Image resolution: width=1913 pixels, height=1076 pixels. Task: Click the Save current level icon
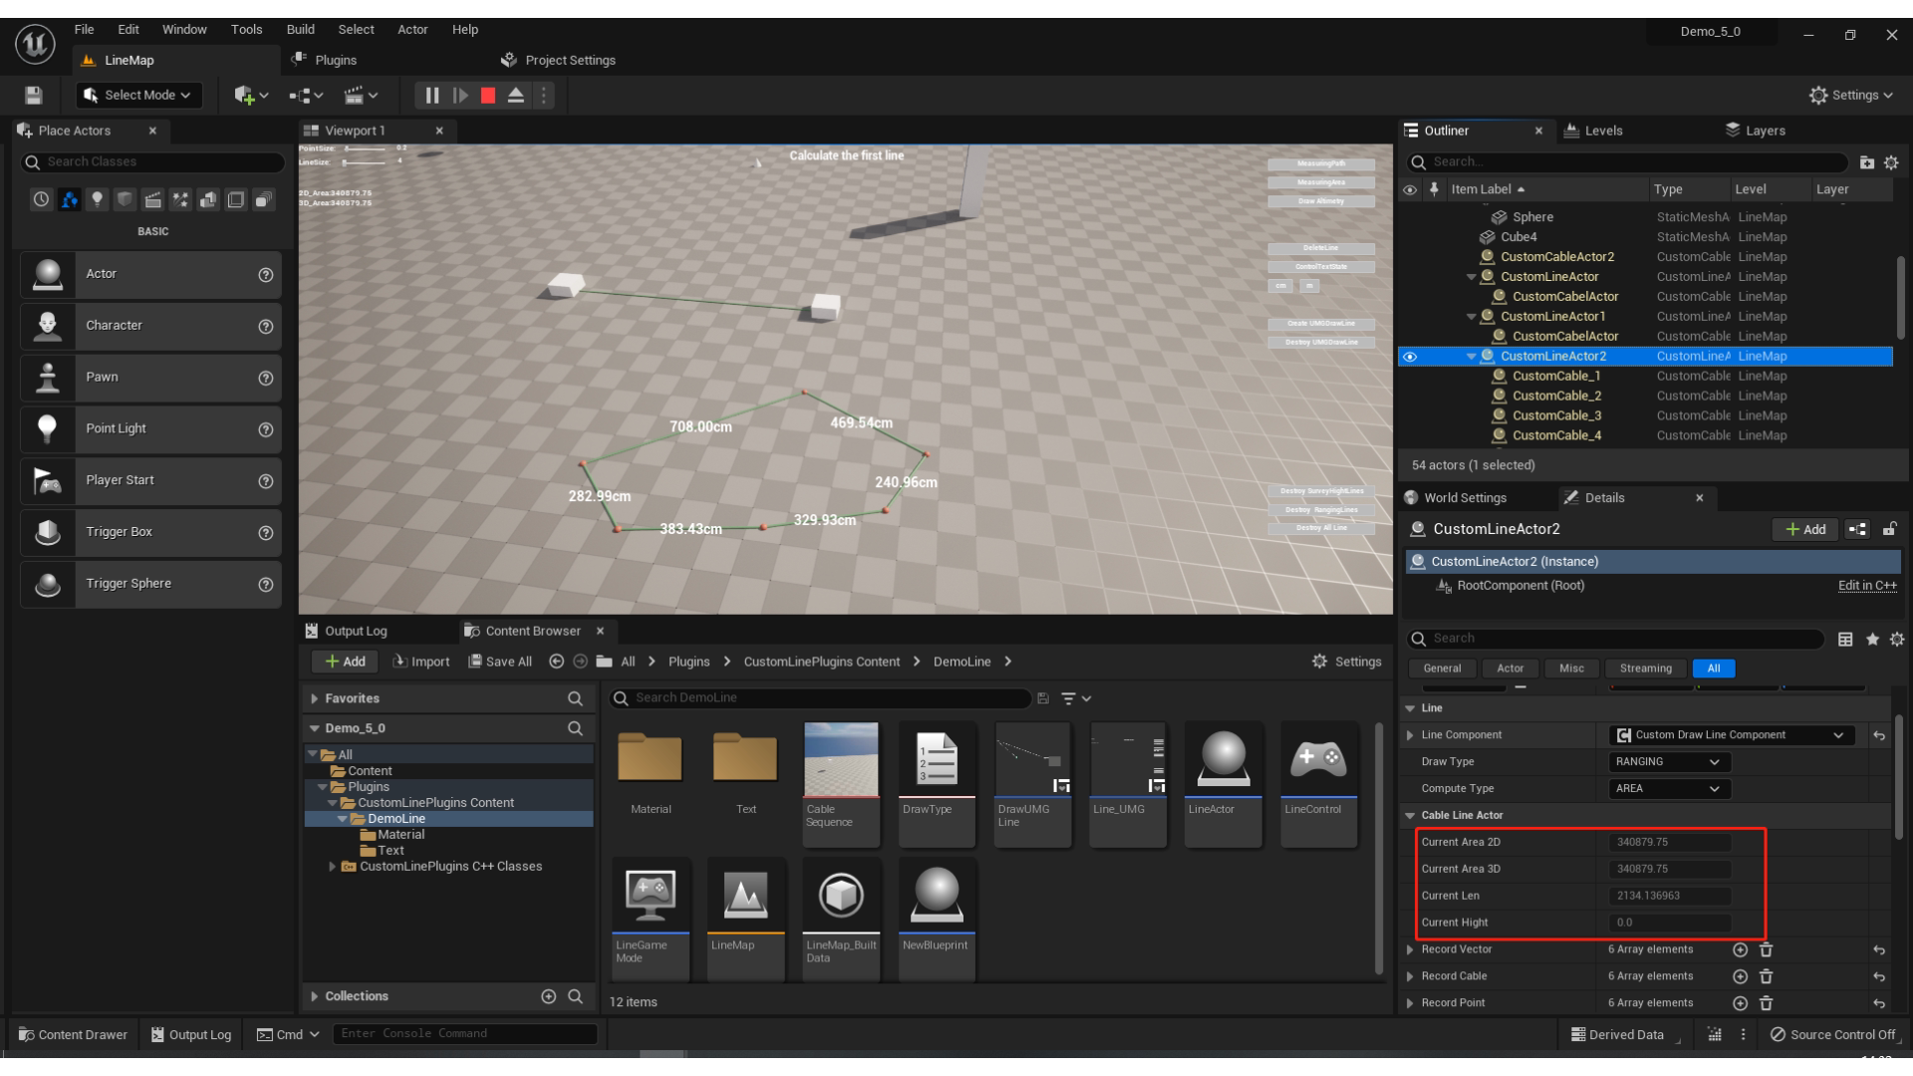coord(34,96)
